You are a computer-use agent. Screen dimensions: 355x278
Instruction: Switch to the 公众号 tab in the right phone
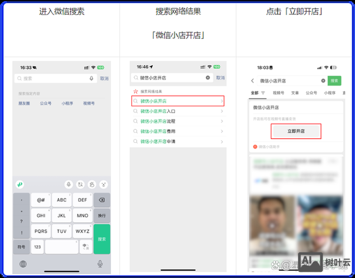point(312,93)
